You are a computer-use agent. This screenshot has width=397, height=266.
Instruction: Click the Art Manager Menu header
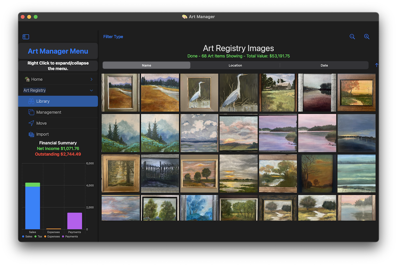click(x=58, y=51)
